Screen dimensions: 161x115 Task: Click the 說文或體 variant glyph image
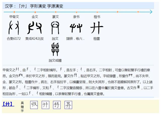(55, 49)
